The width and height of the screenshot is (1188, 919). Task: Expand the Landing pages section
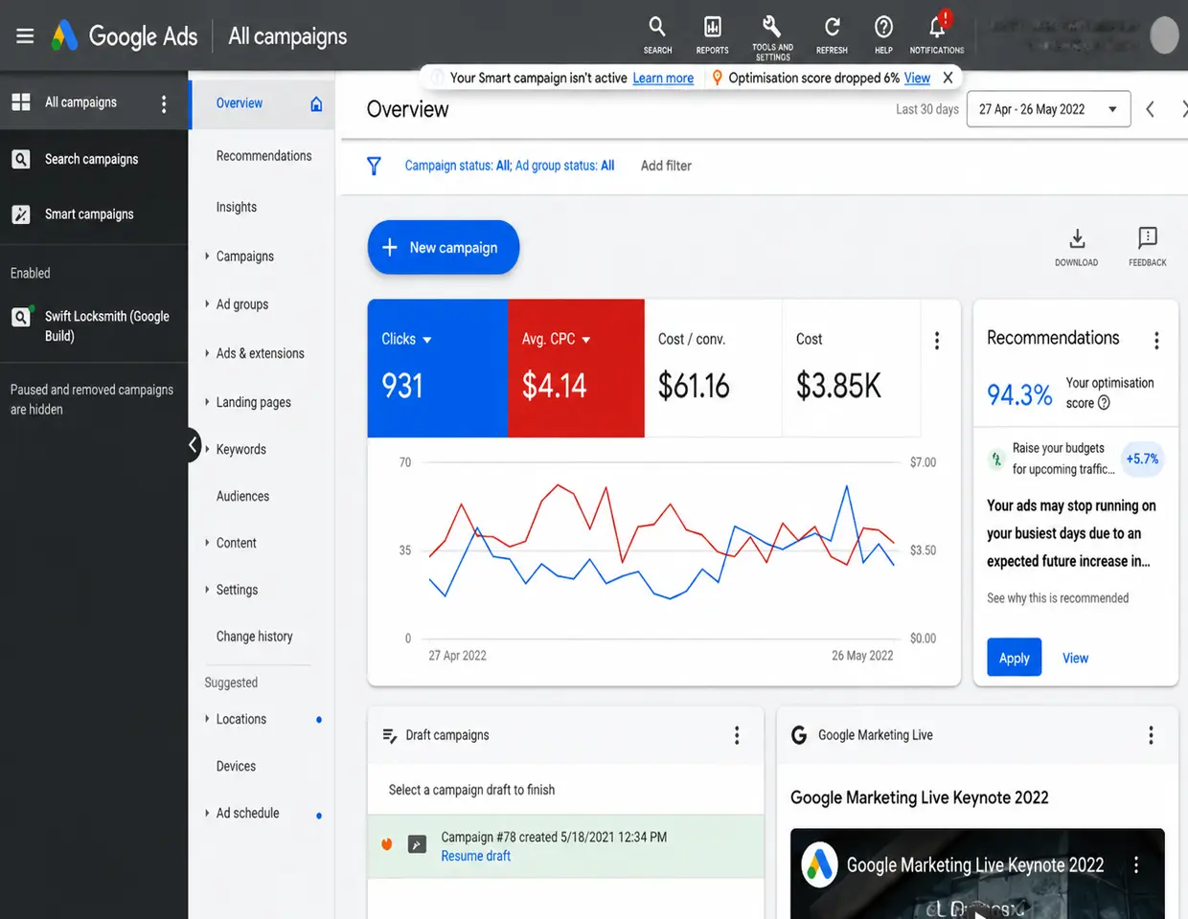[207, 402]
